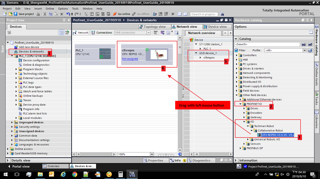Click the search binoculars icon beside project search
This screenshot has width=320, height=179.
(x=222, y=14)
